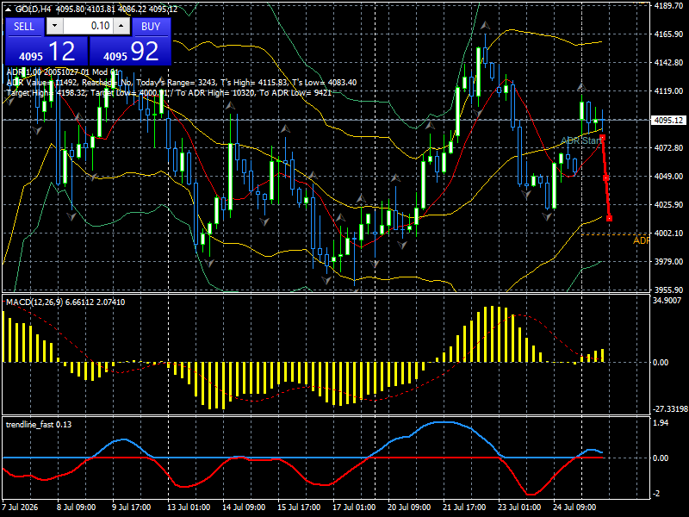Click the buy price tile 4095 92
Screen dimensions: 689x517
pos(130,51)
